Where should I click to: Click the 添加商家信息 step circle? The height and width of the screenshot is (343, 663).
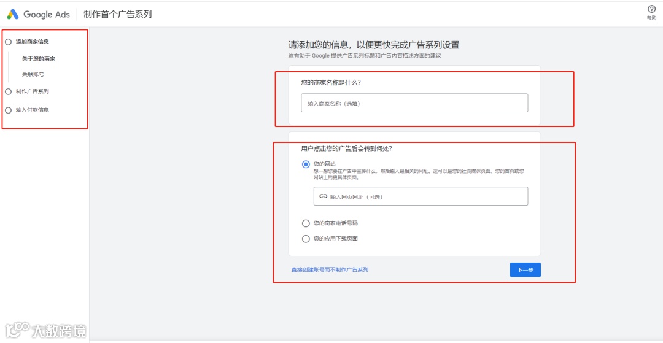pyautogui.click(x=8, y=42)
